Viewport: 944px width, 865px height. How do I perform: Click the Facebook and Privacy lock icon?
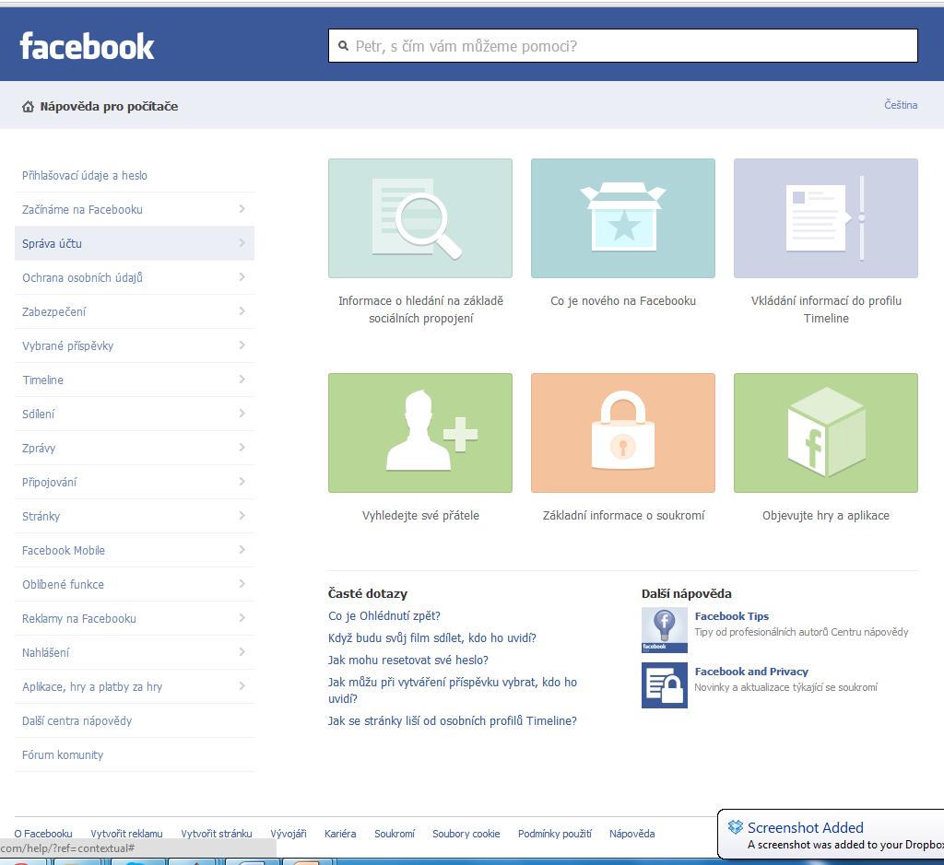[x=664, y=685]
